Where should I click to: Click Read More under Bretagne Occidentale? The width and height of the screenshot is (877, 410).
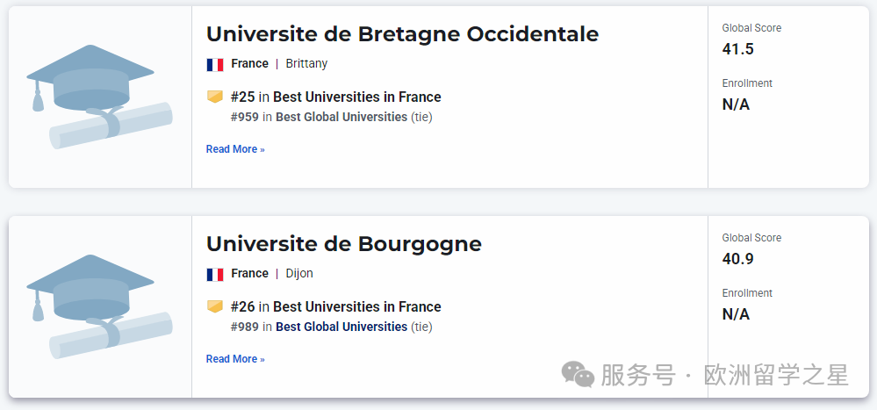click(x=235, y=149)
